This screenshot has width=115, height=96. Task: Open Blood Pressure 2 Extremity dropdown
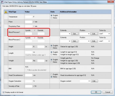pyautogui.click(x=65, y=41)
